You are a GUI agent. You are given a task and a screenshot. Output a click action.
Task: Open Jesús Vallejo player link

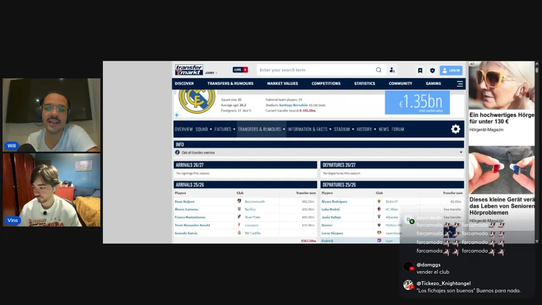point(331,217)
